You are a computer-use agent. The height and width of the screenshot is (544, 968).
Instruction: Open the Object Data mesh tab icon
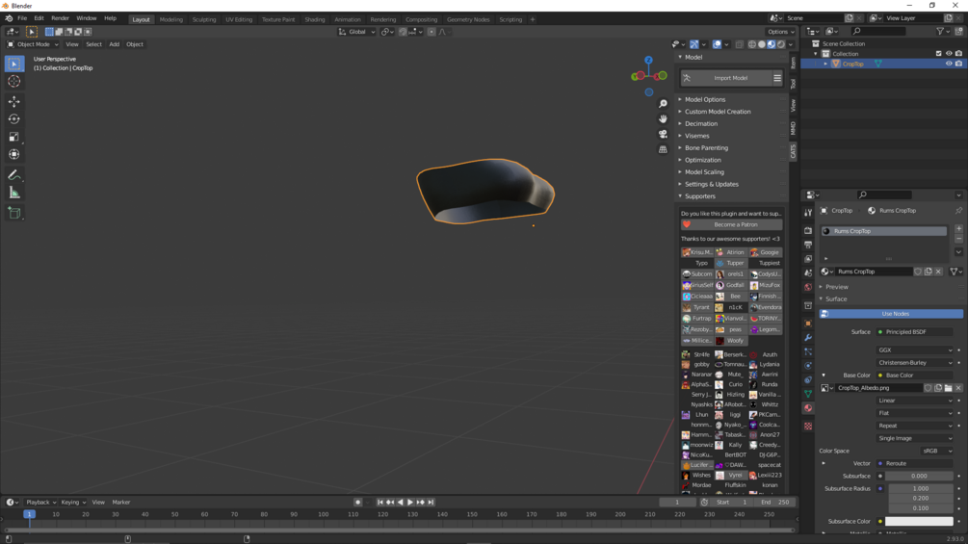pyautogui.click(x=808, y=394)
